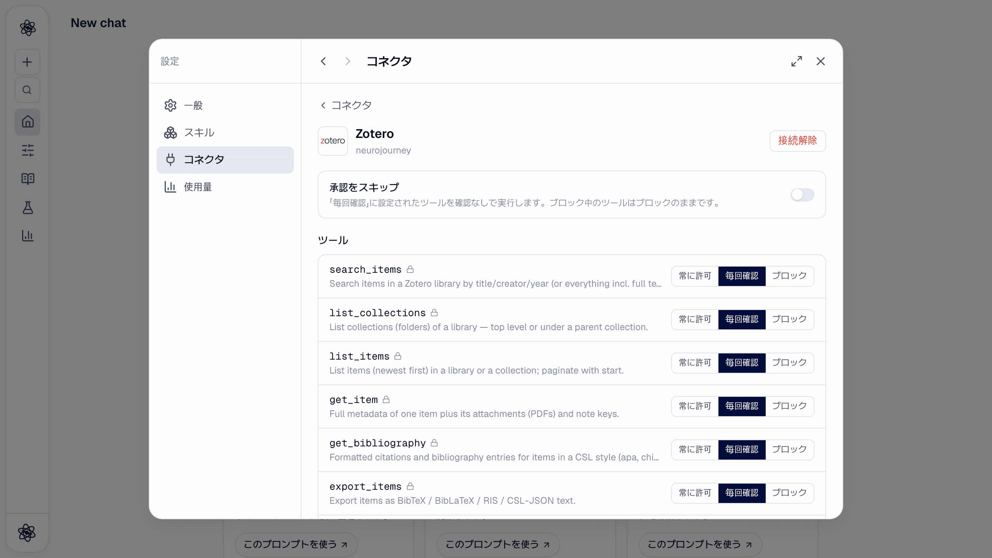
Task: Open the flask experiments icon in sidebar
Action: [x=28, y=208]
